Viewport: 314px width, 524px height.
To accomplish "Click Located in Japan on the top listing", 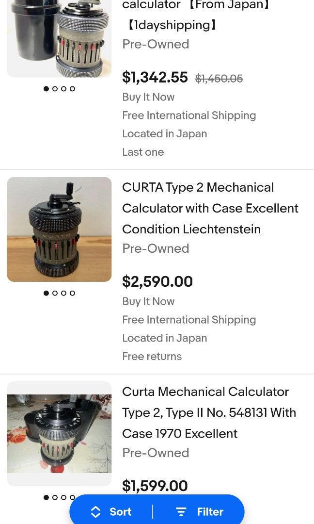I will [165, 134].
